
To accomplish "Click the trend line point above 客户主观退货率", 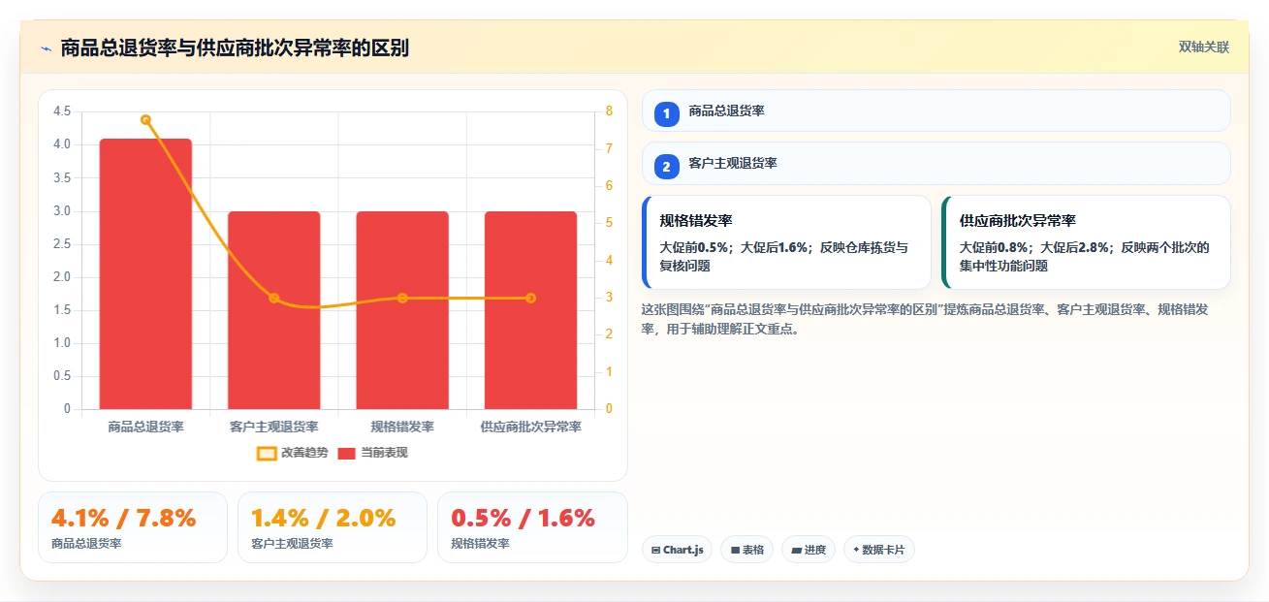I will coord(273,299).
